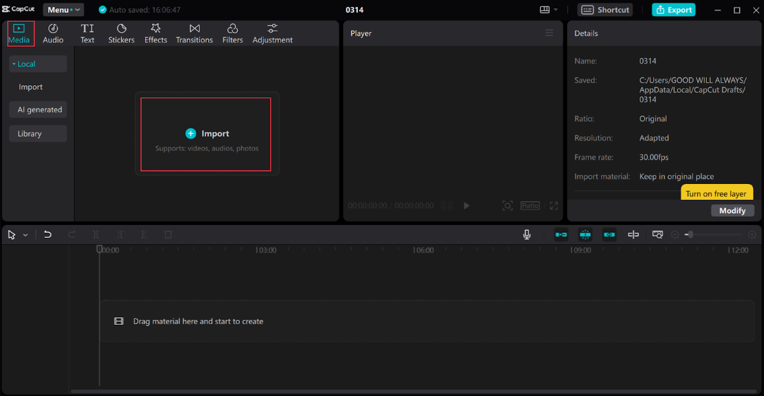
Task: Collapse the Local section
Action: pos(38,63)
